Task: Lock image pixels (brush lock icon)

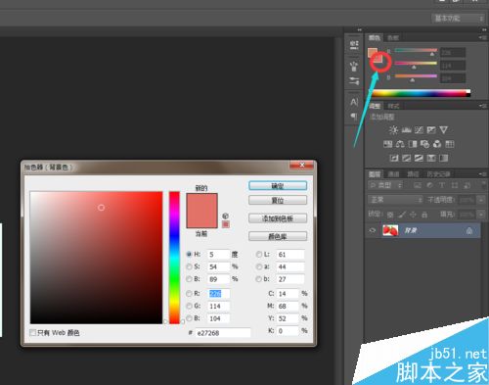Action: 402,215
